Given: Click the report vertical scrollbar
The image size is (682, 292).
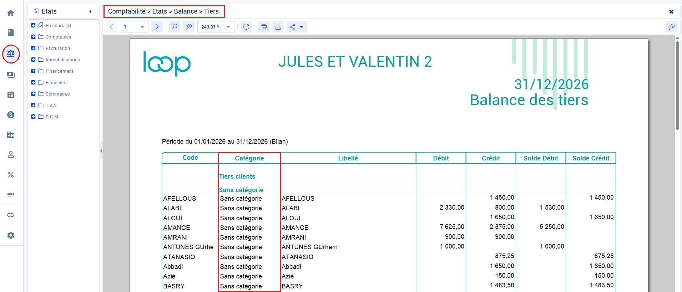Looking at the screenshot, I should point(677,86).
